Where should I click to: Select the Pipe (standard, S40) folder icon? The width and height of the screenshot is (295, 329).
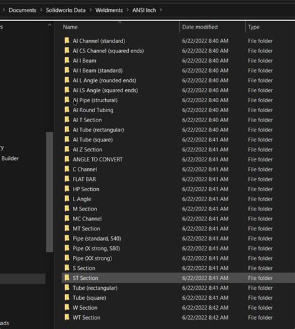[67, 238]
